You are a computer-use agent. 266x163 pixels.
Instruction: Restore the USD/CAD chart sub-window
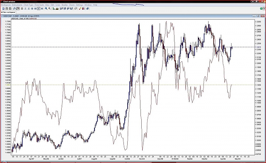click(x=258, y=16)
